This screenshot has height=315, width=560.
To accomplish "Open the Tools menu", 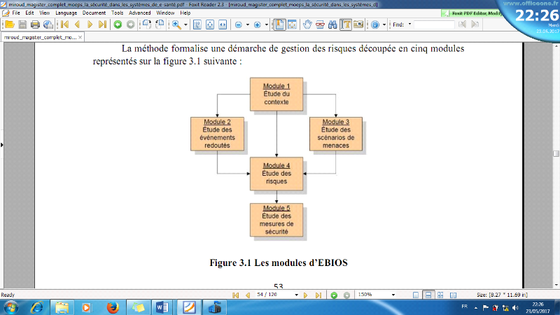I will pyautogui.click(x=117, y=13).
